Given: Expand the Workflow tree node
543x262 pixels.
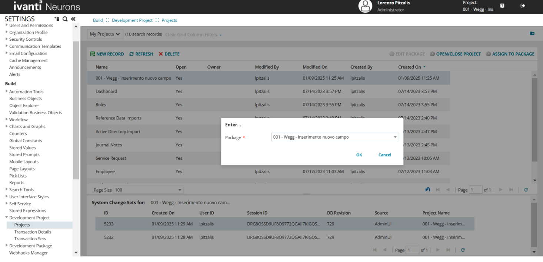Looking at the screenshot, I should click(7, 119).
